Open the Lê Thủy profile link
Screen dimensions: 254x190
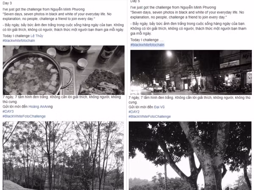click(x=37, y=36)
